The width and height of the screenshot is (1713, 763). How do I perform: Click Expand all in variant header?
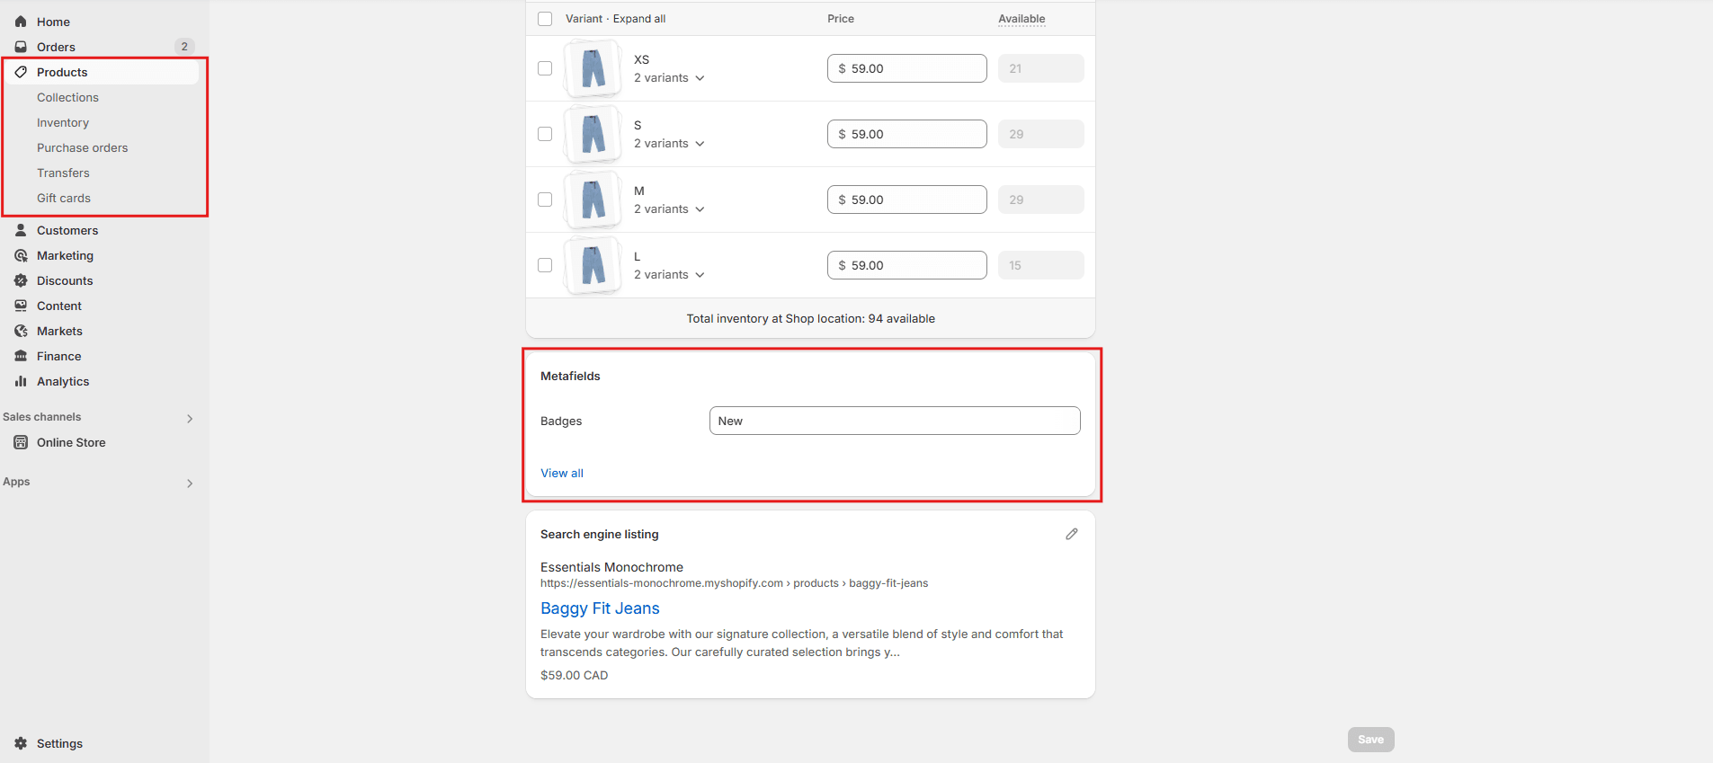click(x=638, y=19)
